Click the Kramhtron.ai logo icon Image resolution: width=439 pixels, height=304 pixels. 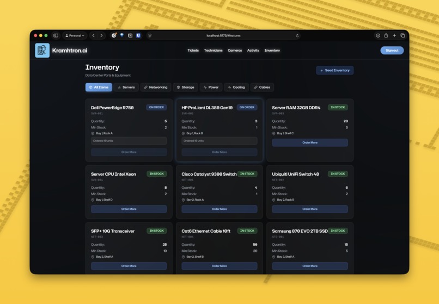click(x=42, y=51)
